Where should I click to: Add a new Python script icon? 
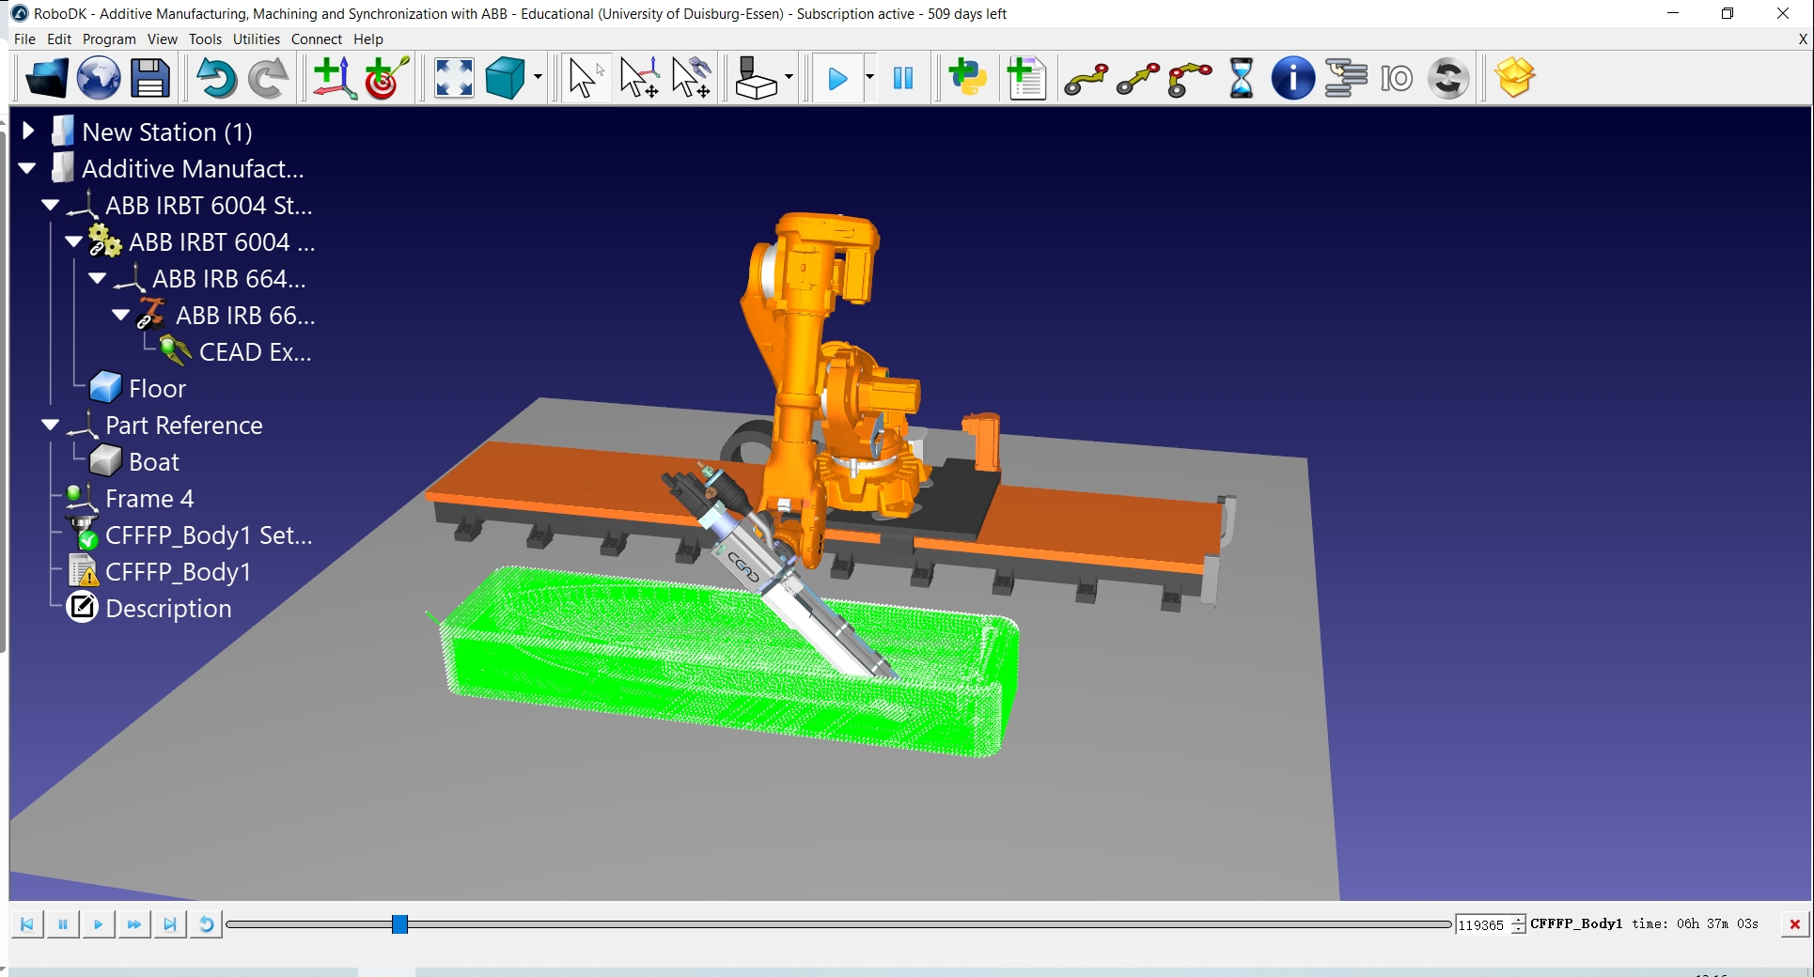tap(967, 78)
